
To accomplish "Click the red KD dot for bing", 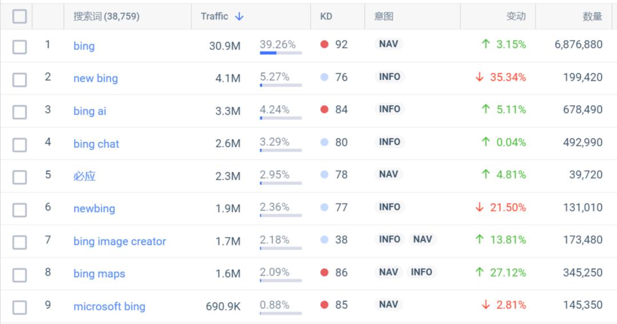I will pos(324,44).
